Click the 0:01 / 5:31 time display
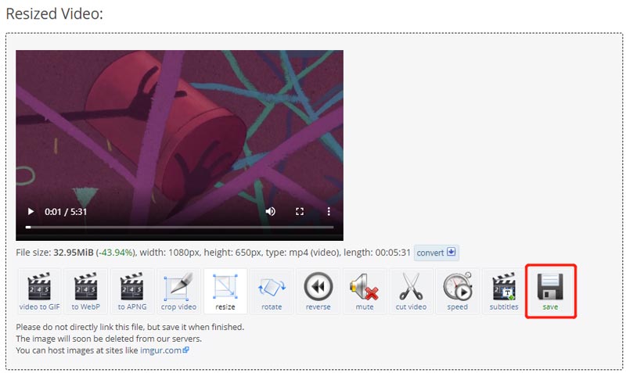 coord(66,212)
